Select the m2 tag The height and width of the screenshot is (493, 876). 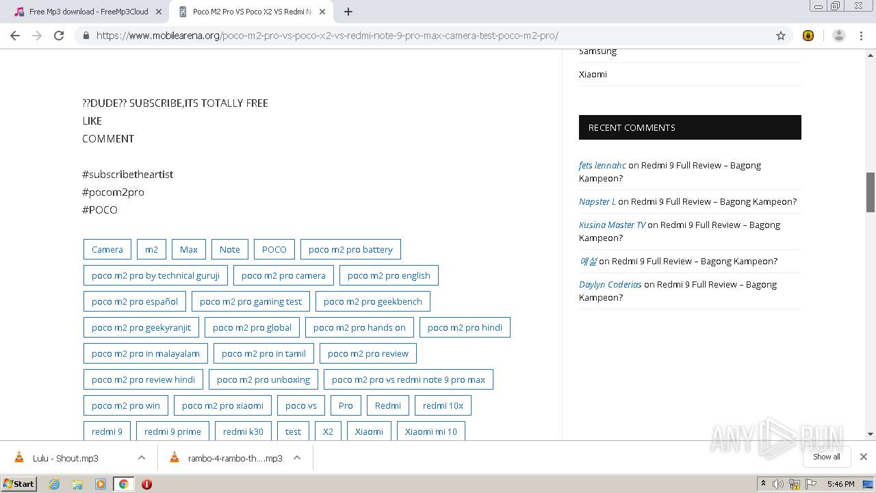point(151,249)
